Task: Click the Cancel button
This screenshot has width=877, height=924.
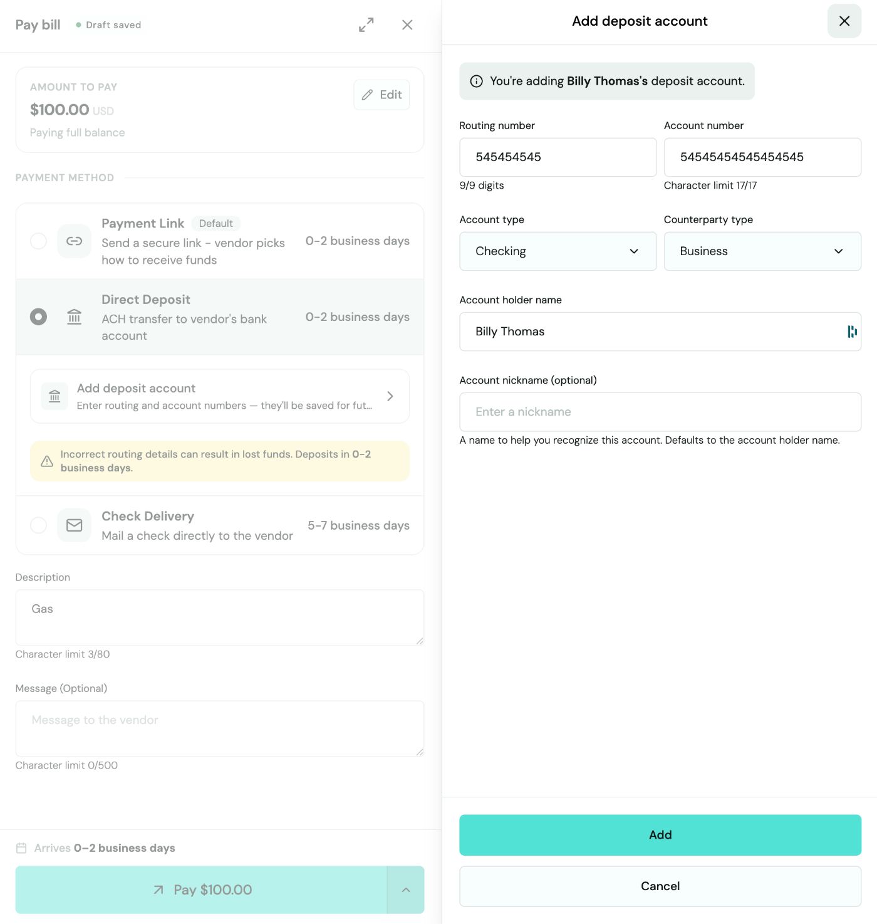Action: pos(660,886)
